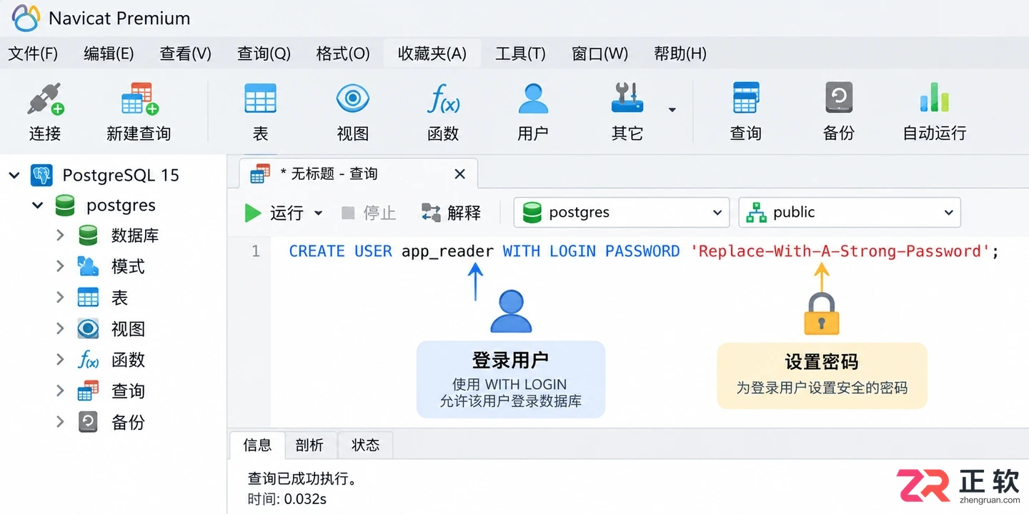Switch to the 状态 result tab
This screenshot has width=1029, height=514.
click(x=366, y=445)
